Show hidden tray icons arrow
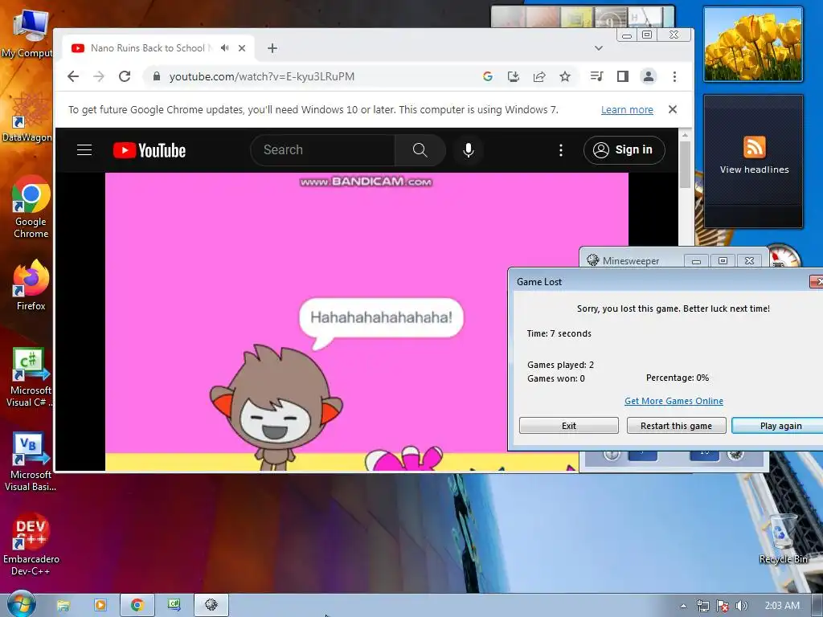Screen dimensions: 823x617 (683, 606)
